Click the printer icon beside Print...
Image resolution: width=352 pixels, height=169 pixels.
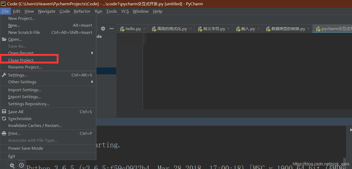click(x=4, y=134)
